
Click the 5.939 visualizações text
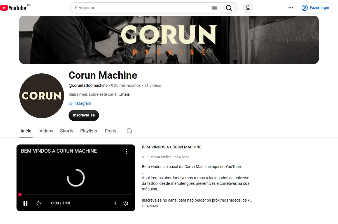(x=156, y=157)
